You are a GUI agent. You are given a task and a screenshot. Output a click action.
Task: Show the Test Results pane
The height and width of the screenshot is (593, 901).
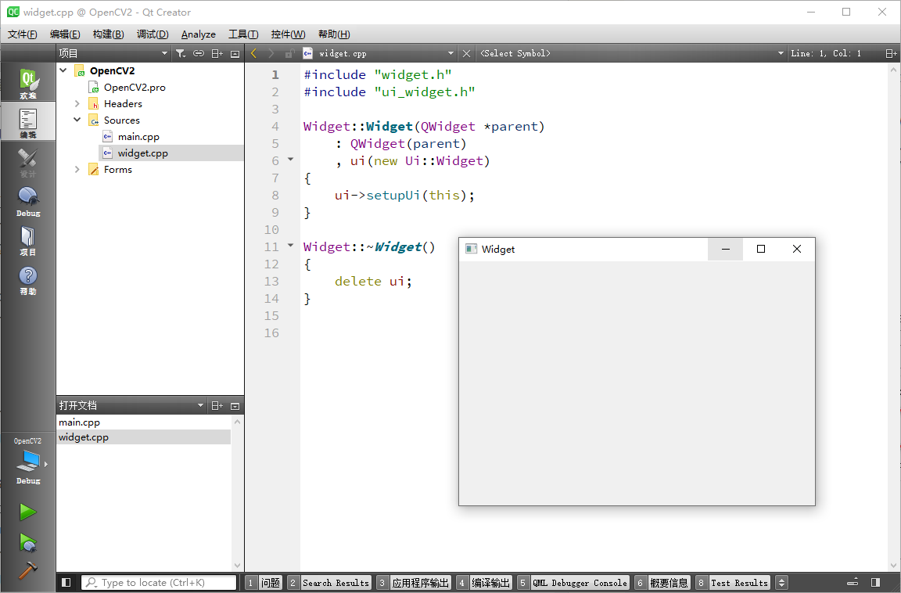point(733,583)
